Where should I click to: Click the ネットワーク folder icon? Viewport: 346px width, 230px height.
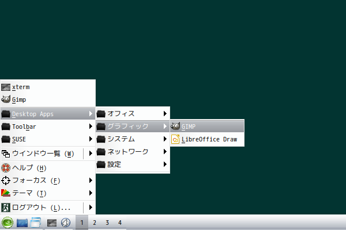(101, 152)
